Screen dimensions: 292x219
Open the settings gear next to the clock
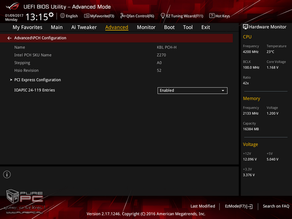51,14
